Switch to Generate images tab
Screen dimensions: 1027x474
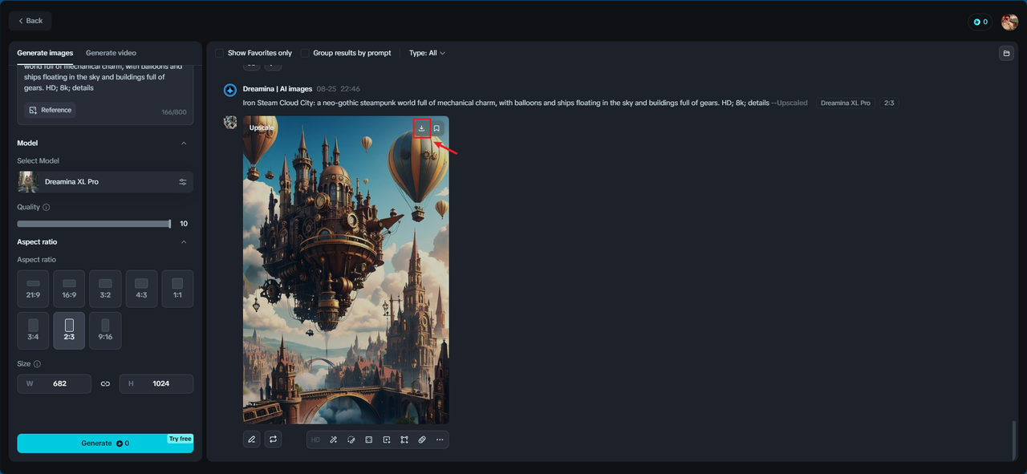tap(45, 53)
